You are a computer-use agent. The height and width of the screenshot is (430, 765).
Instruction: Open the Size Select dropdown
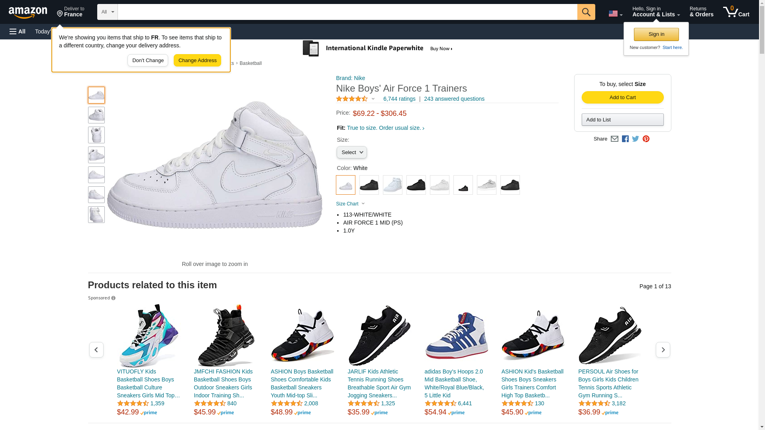[x=351, y=152]
